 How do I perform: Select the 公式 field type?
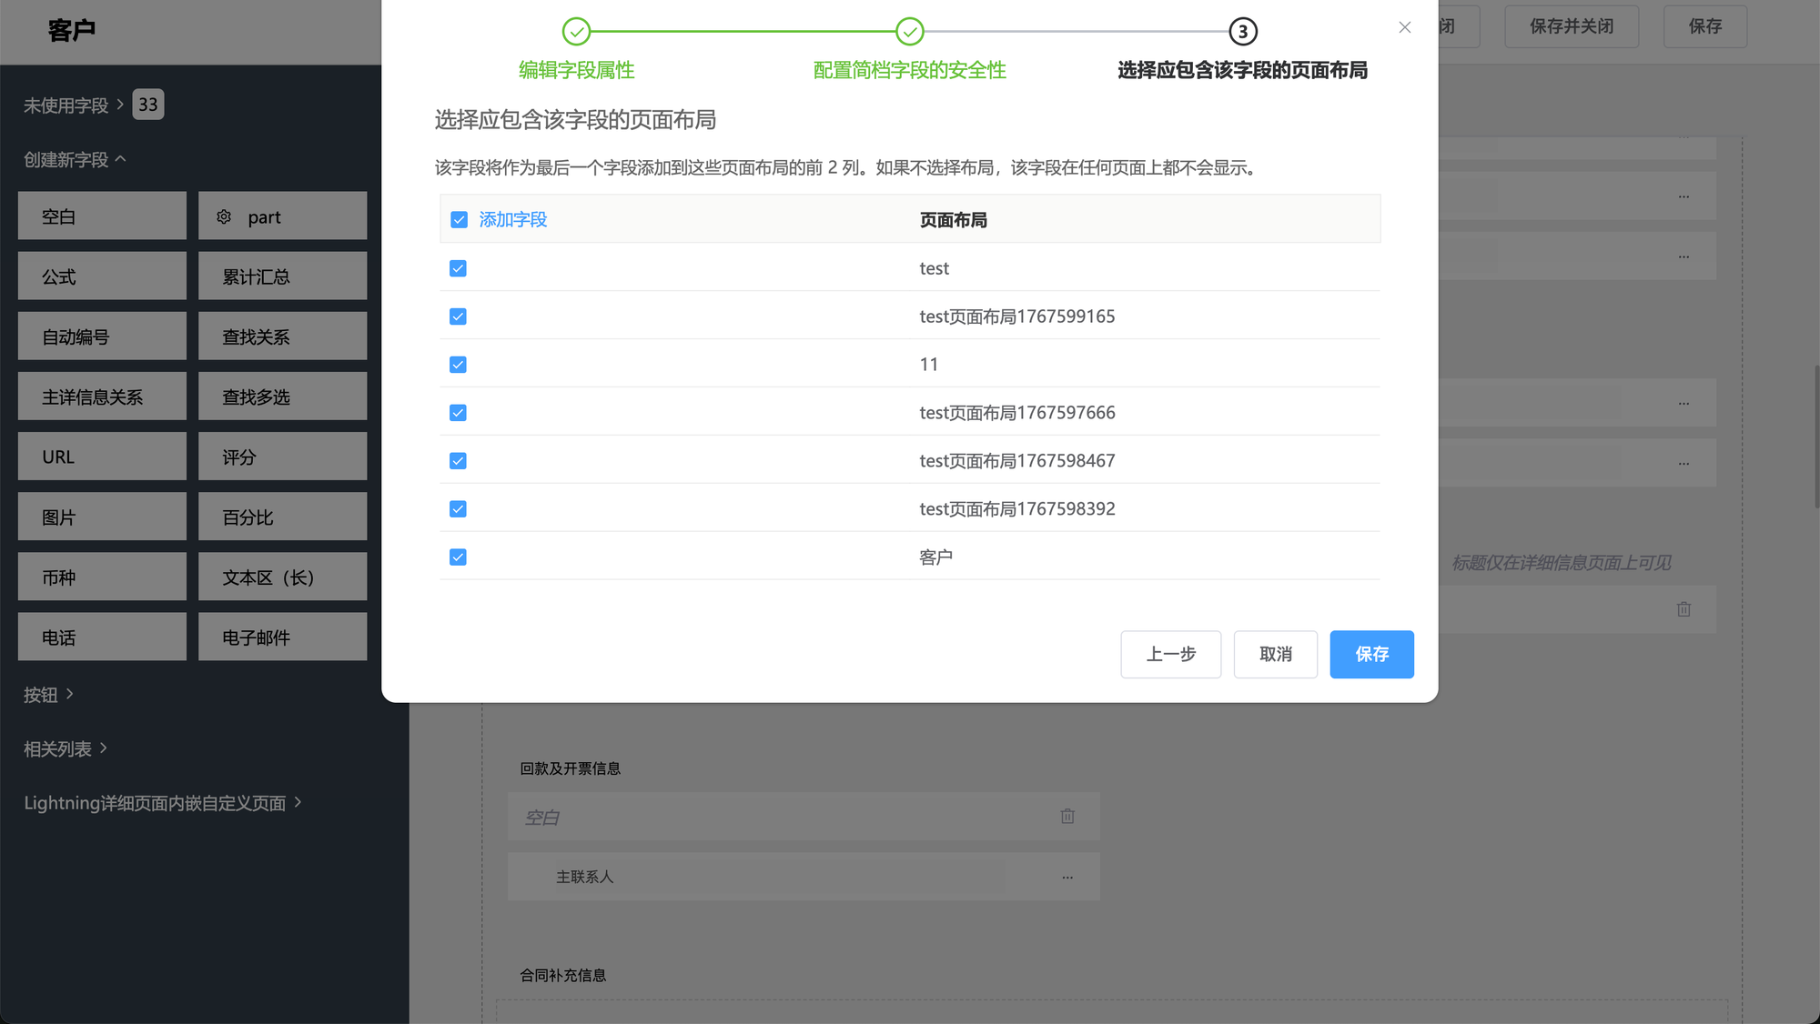[x=102, y=276]
